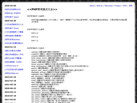Click the defined() function line

point(46,85)
